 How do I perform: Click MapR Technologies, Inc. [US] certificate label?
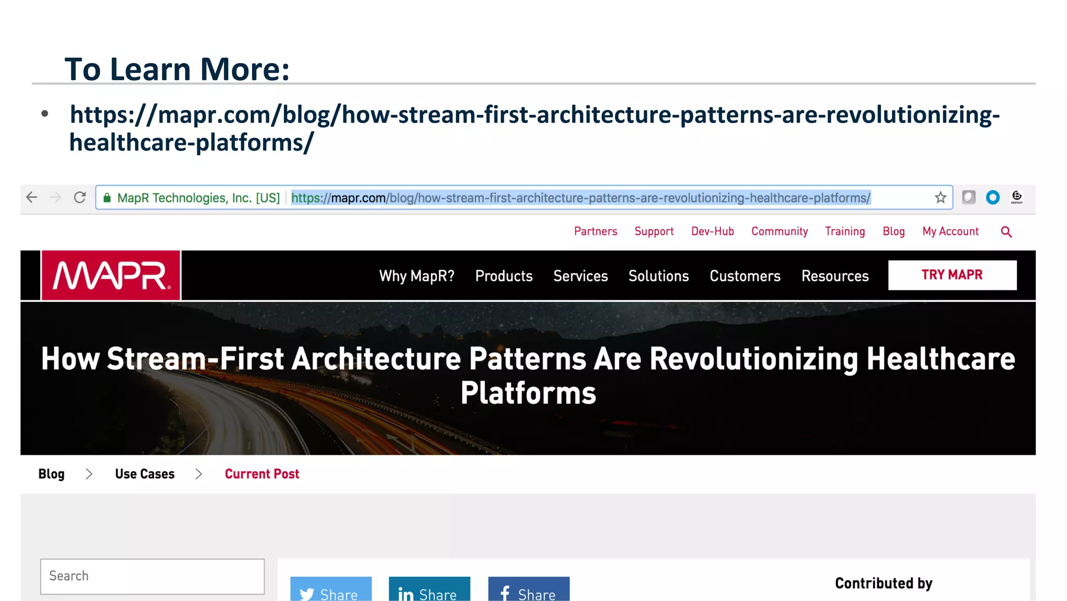coord(198,198)
